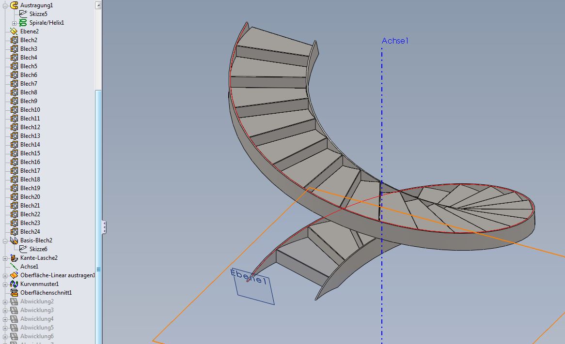Click the Blech14 sheet metal icon

[x=14, y=144]
